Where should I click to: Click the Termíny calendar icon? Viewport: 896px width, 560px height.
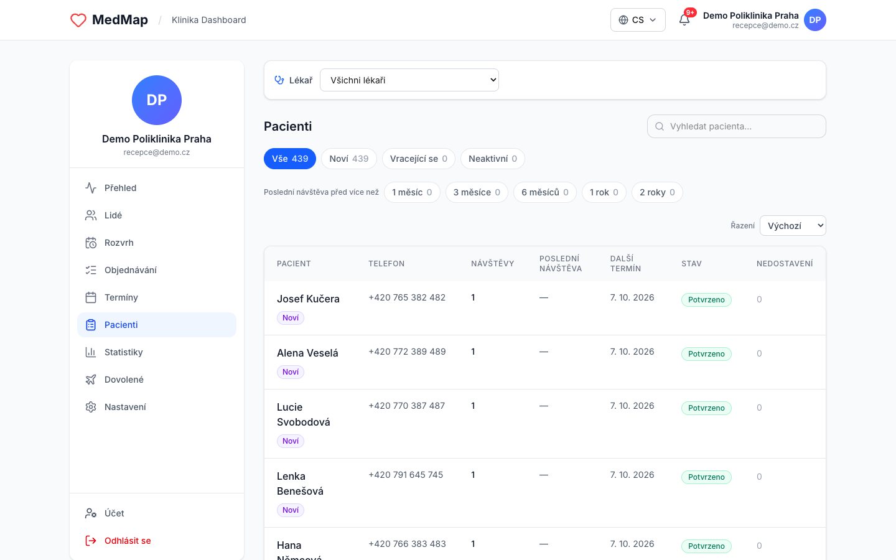(91, 297)
